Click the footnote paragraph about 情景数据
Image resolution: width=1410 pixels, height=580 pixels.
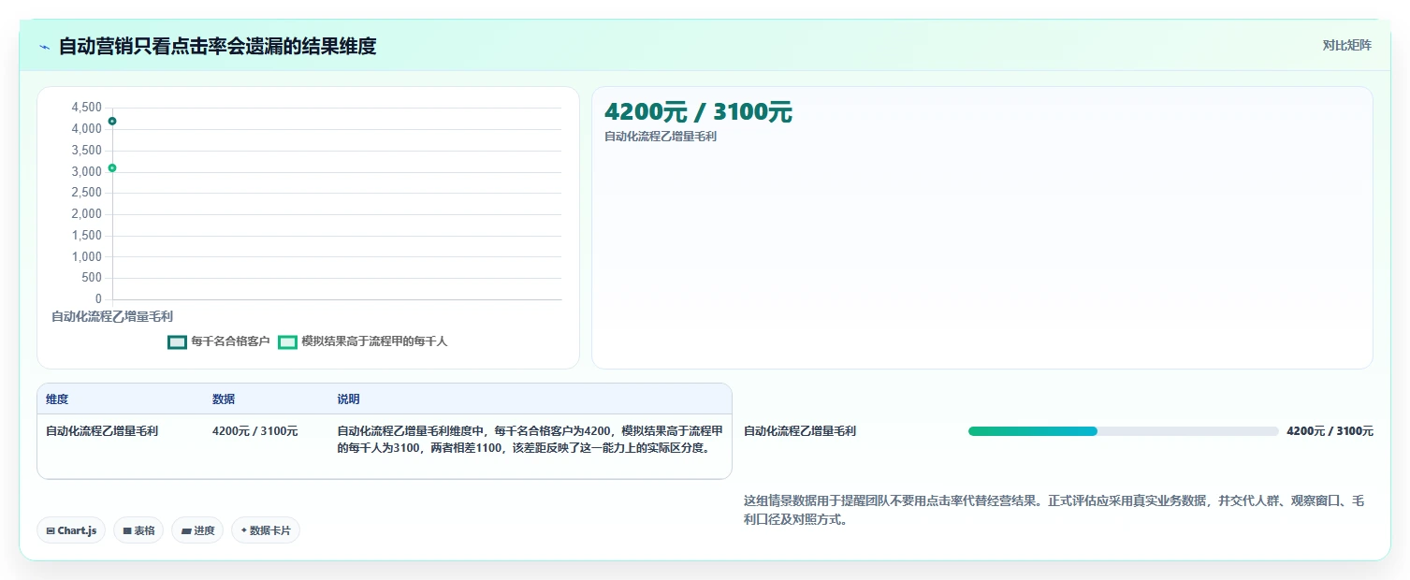pyautogui.click(x=1054, y=511)
